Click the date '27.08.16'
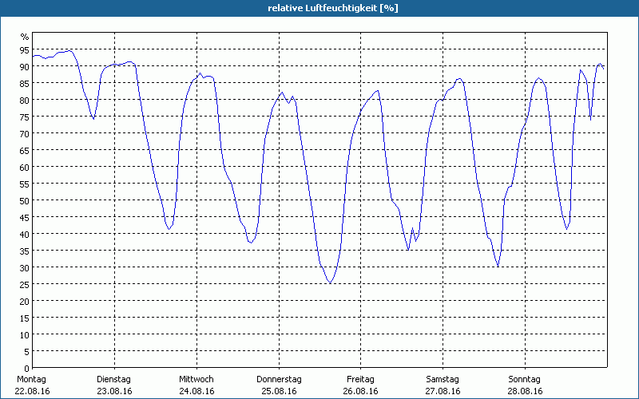 (443, 391)
